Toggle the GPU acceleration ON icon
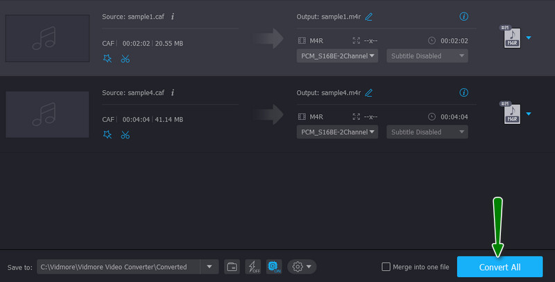 click(273, 267)
